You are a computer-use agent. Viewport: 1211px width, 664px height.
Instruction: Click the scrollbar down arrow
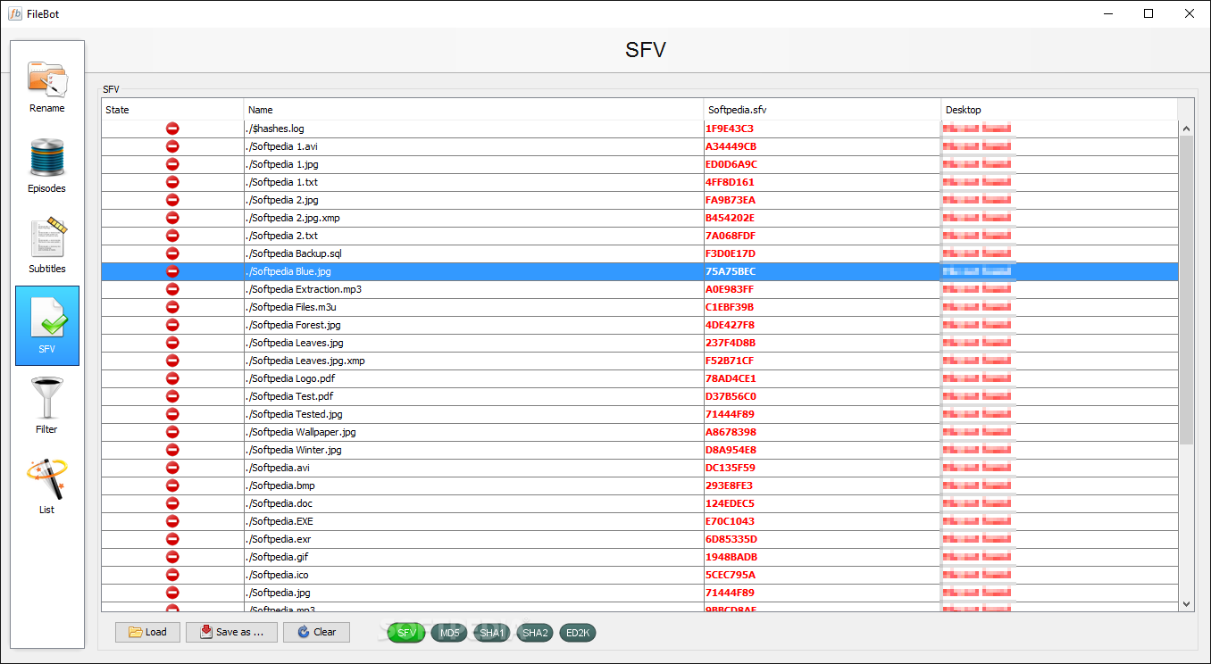pyautogui.click(x=1186, y=604)
